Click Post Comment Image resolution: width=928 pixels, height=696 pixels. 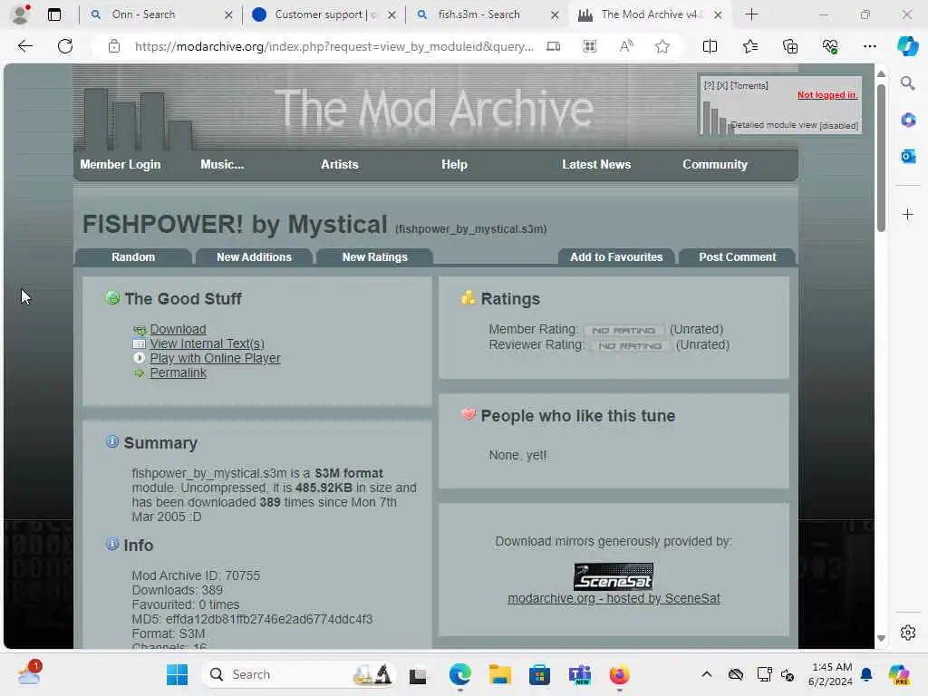[737, 256]
